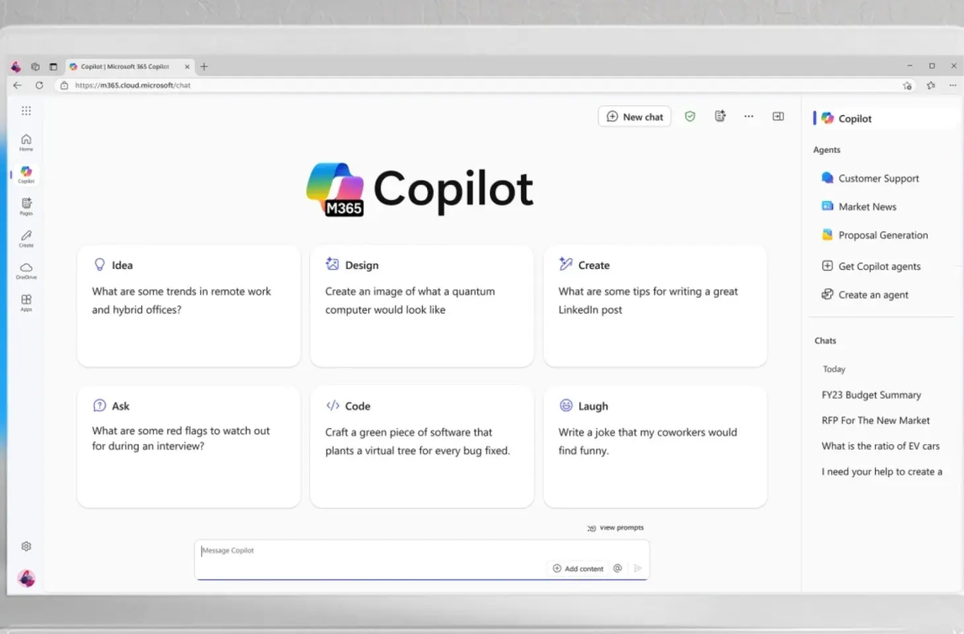Click browser back arrow
Image resolution: width=964 pixels, height=634 pixels.
coord(17,85)
